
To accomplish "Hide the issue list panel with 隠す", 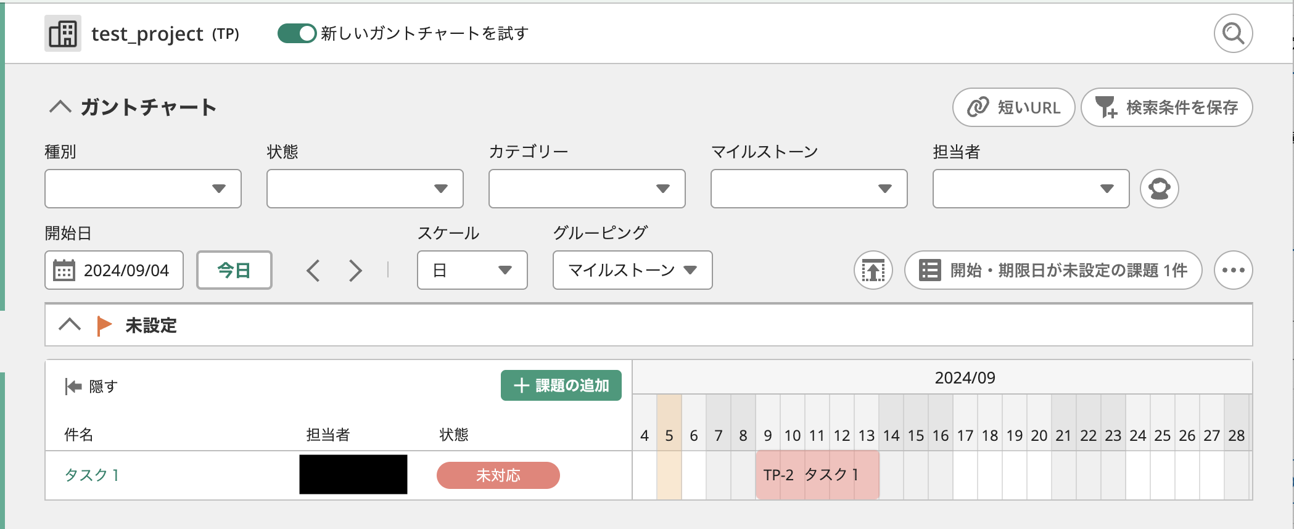I will coord(91,387).
